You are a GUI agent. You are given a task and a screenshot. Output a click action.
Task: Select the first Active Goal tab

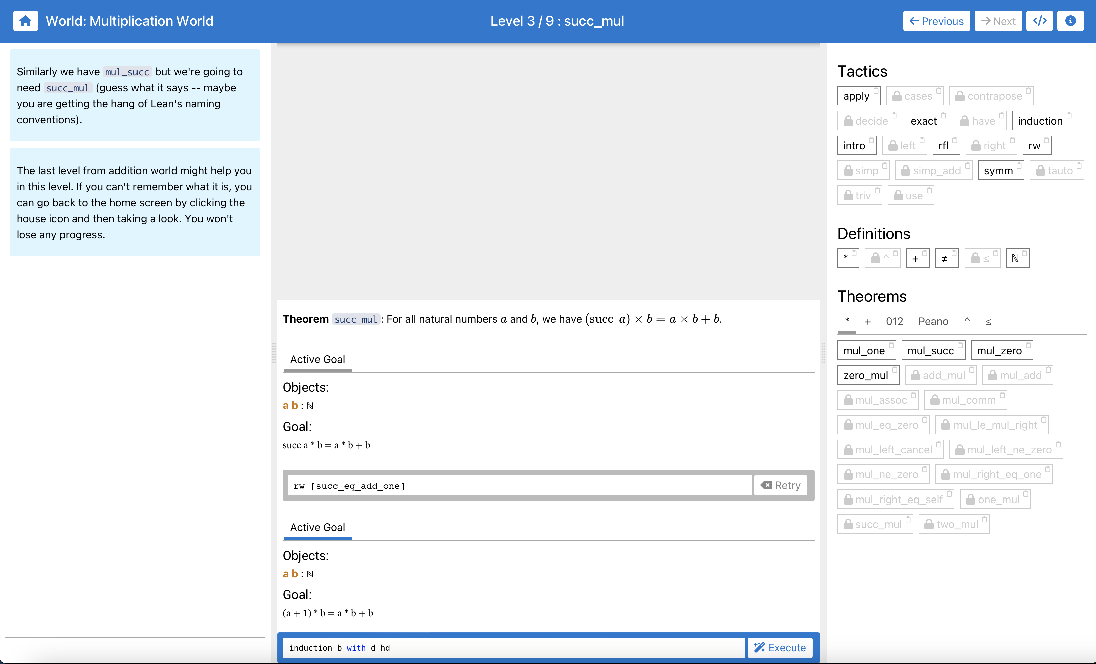[317, 359]
